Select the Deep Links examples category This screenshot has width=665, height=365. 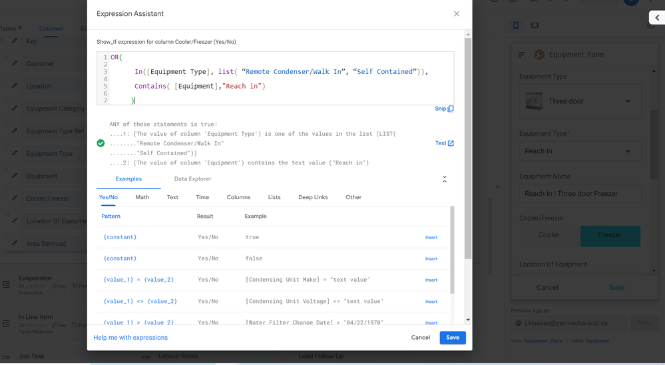click(313, 197)
